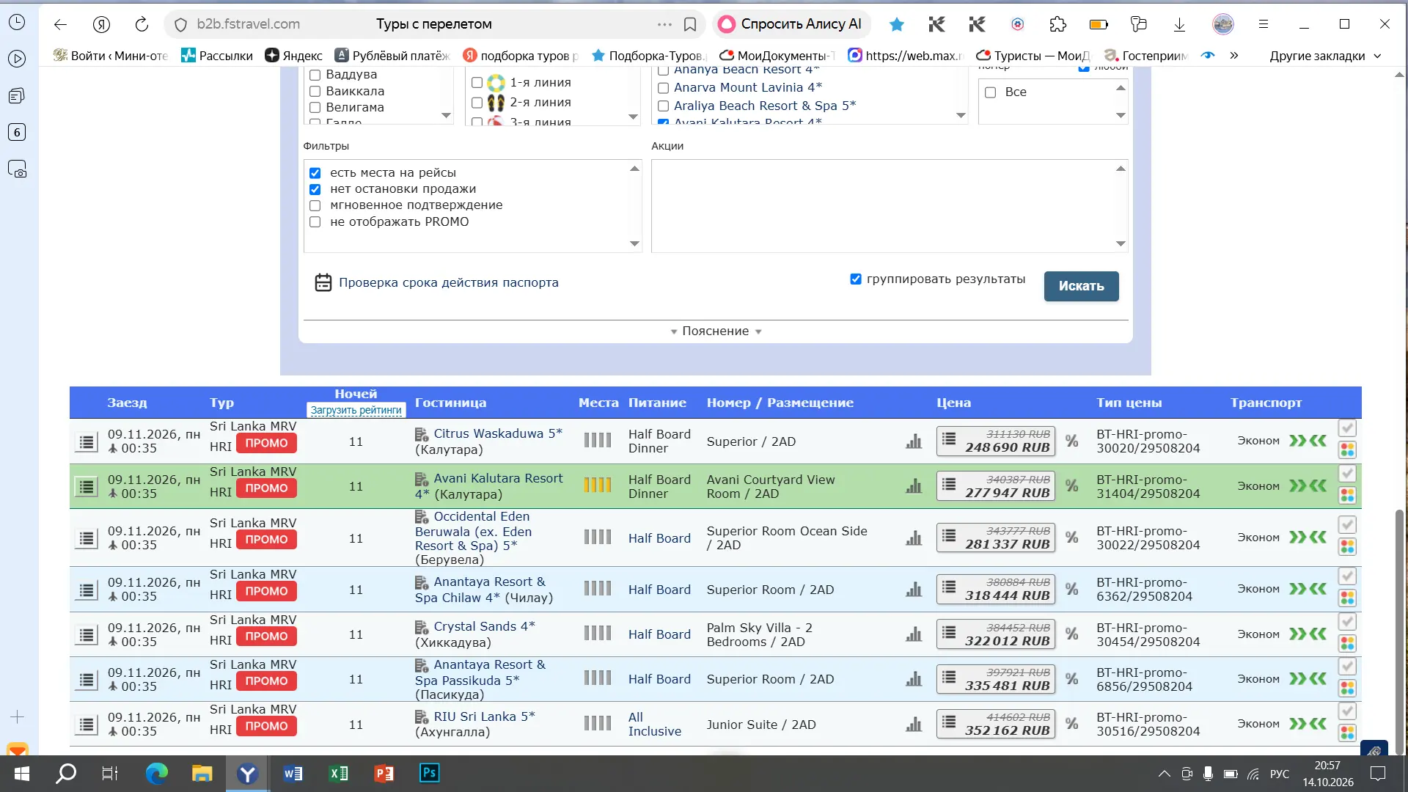Bookmark this page with bookmark icon
This screenshot has width=1408, height=792.
(690, 24)
